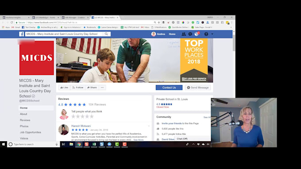Switch to the Ads Manager browser tab
The width and height of the screenshot is (301, 169).
[x=75, y=17]
